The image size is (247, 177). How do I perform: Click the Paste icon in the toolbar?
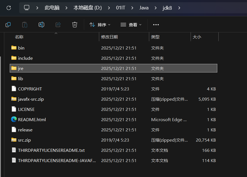point(24,25)
